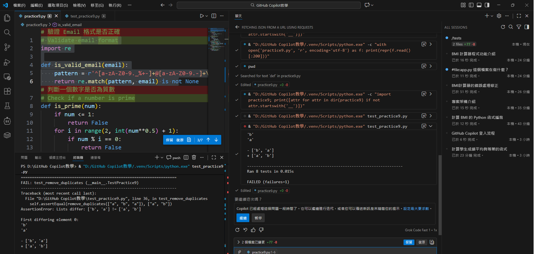535x254 pixels.
Task: Toggle the bottom panel layout button
Action: point(479,5)
